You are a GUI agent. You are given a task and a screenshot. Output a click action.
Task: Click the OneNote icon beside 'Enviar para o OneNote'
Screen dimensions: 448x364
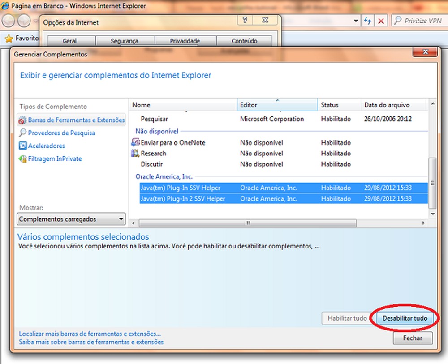(135, 142)
